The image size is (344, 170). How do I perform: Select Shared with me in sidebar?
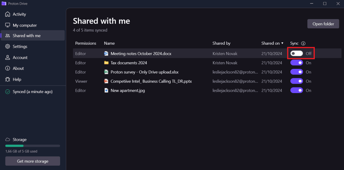tap(33, 36)
